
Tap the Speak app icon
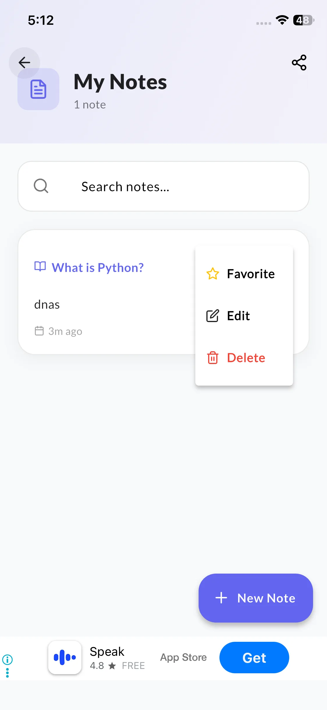pyautogui.click(x=65, y=658)
